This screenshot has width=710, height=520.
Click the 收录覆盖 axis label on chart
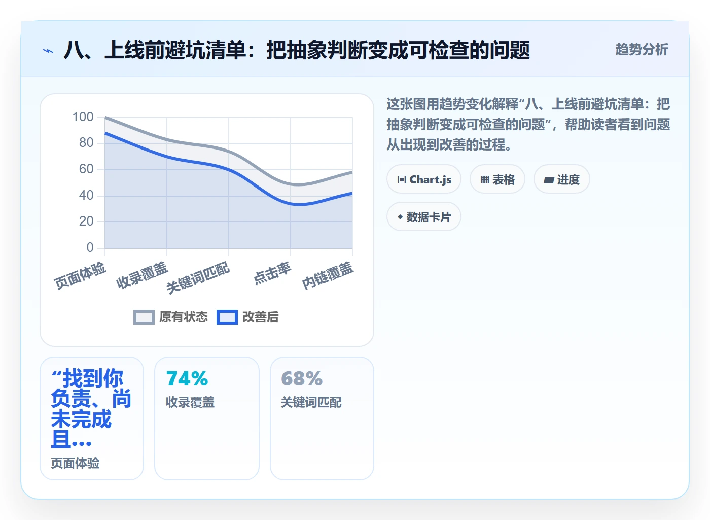pyautogui.click(x=142, y=275)
